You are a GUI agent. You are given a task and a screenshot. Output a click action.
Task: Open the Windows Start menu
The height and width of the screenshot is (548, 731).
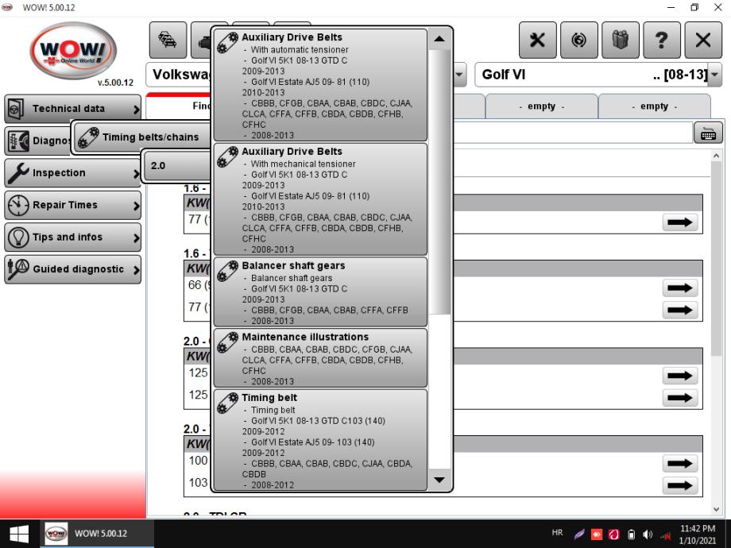click(x=18, y=534)
